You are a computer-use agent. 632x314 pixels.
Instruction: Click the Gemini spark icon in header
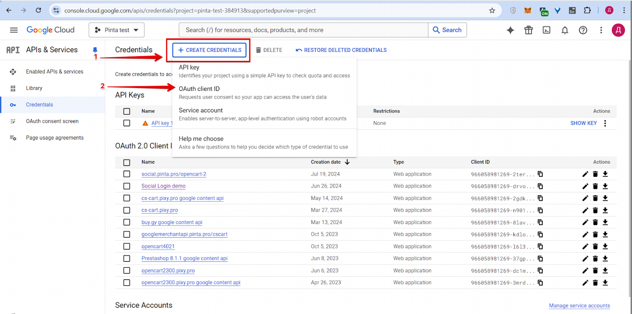510,30
